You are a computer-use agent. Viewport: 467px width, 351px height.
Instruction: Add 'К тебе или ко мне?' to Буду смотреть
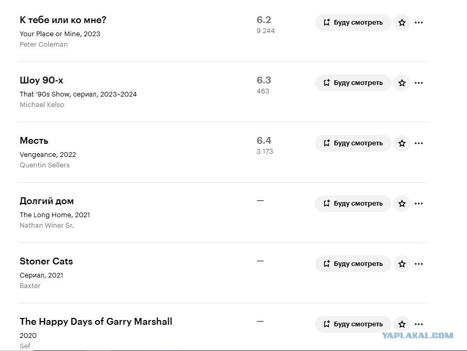pyautogui.click(x=353, y=23)
